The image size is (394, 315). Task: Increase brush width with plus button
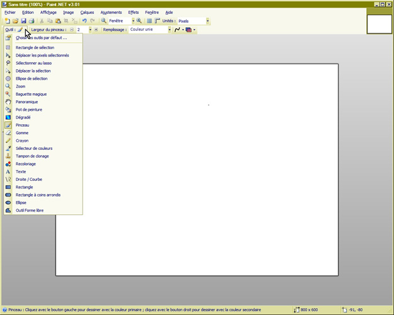click(x=96, y=30)
